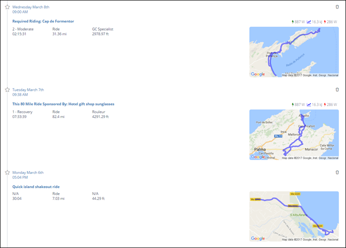This screenshot has width=346, height=248.
Task: Open the Hotel gift shop sunglasses ride
Action: (x=63, y=104)
